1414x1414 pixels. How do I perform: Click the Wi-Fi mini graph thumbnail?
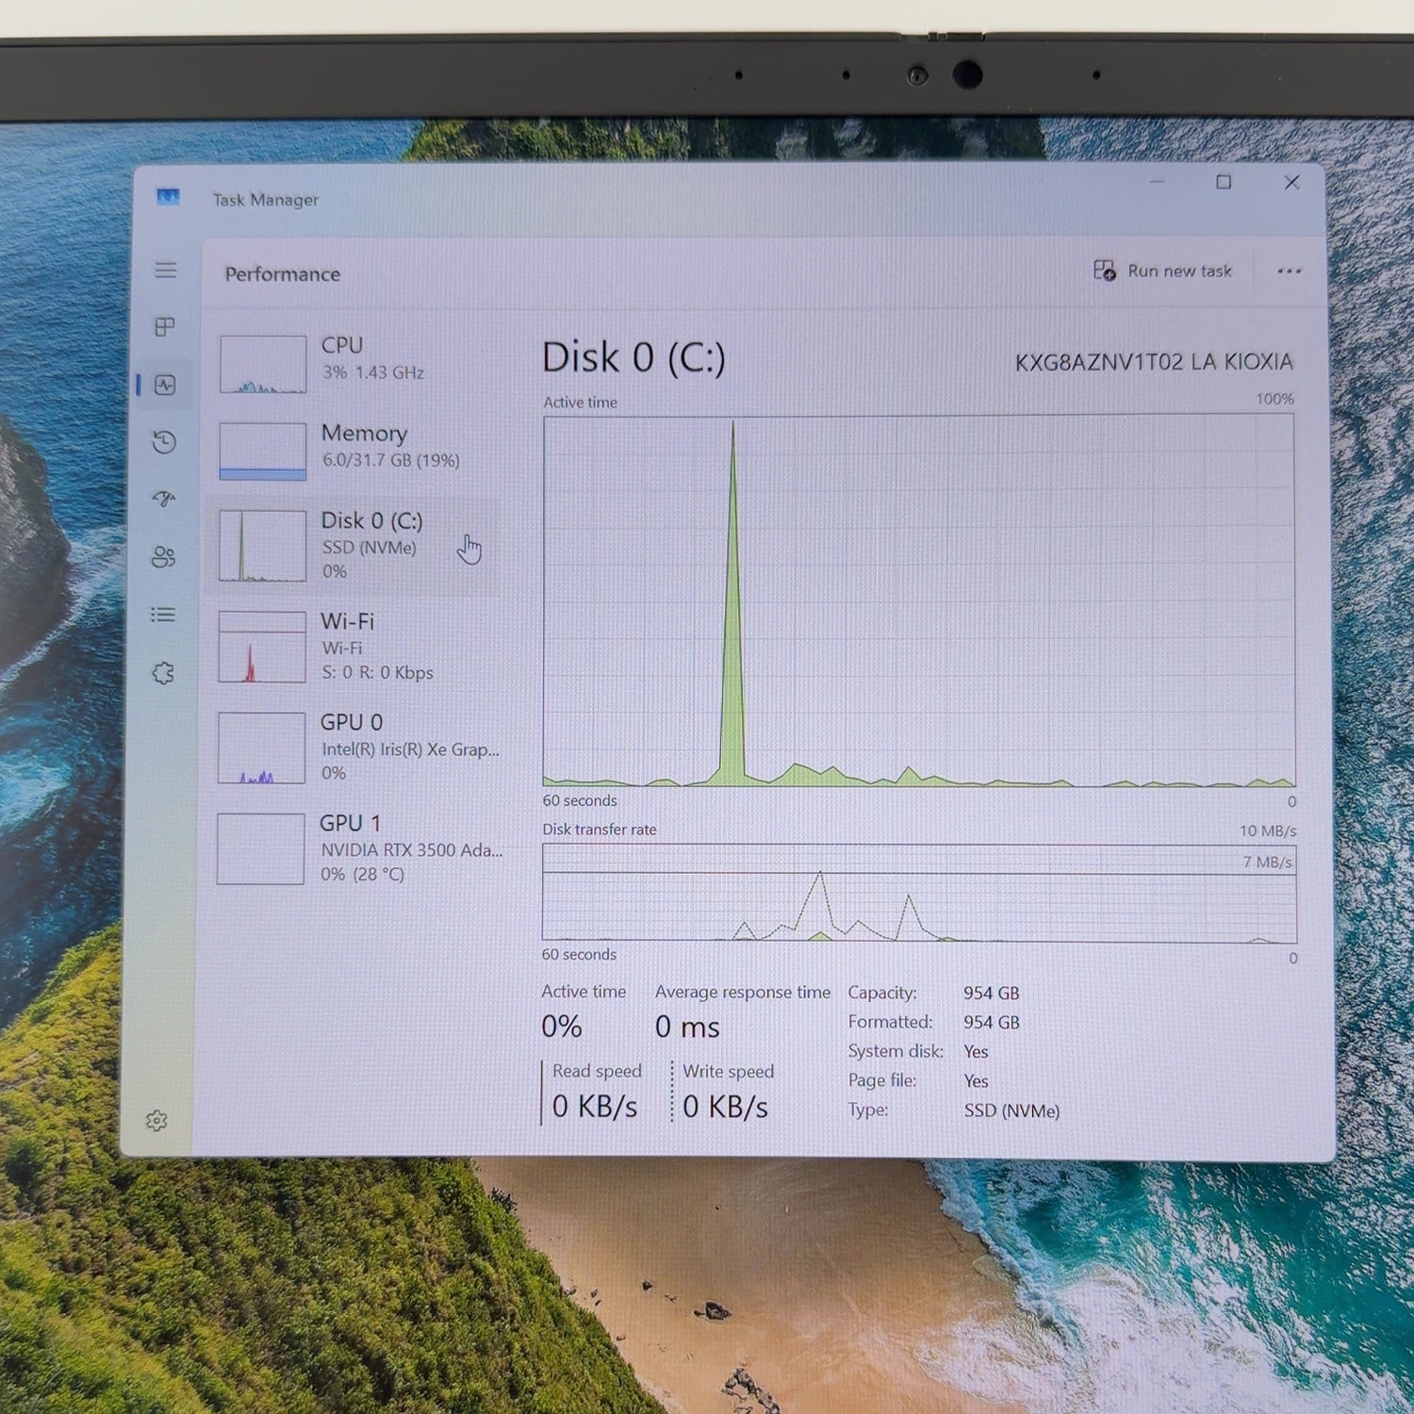(262, 647)
